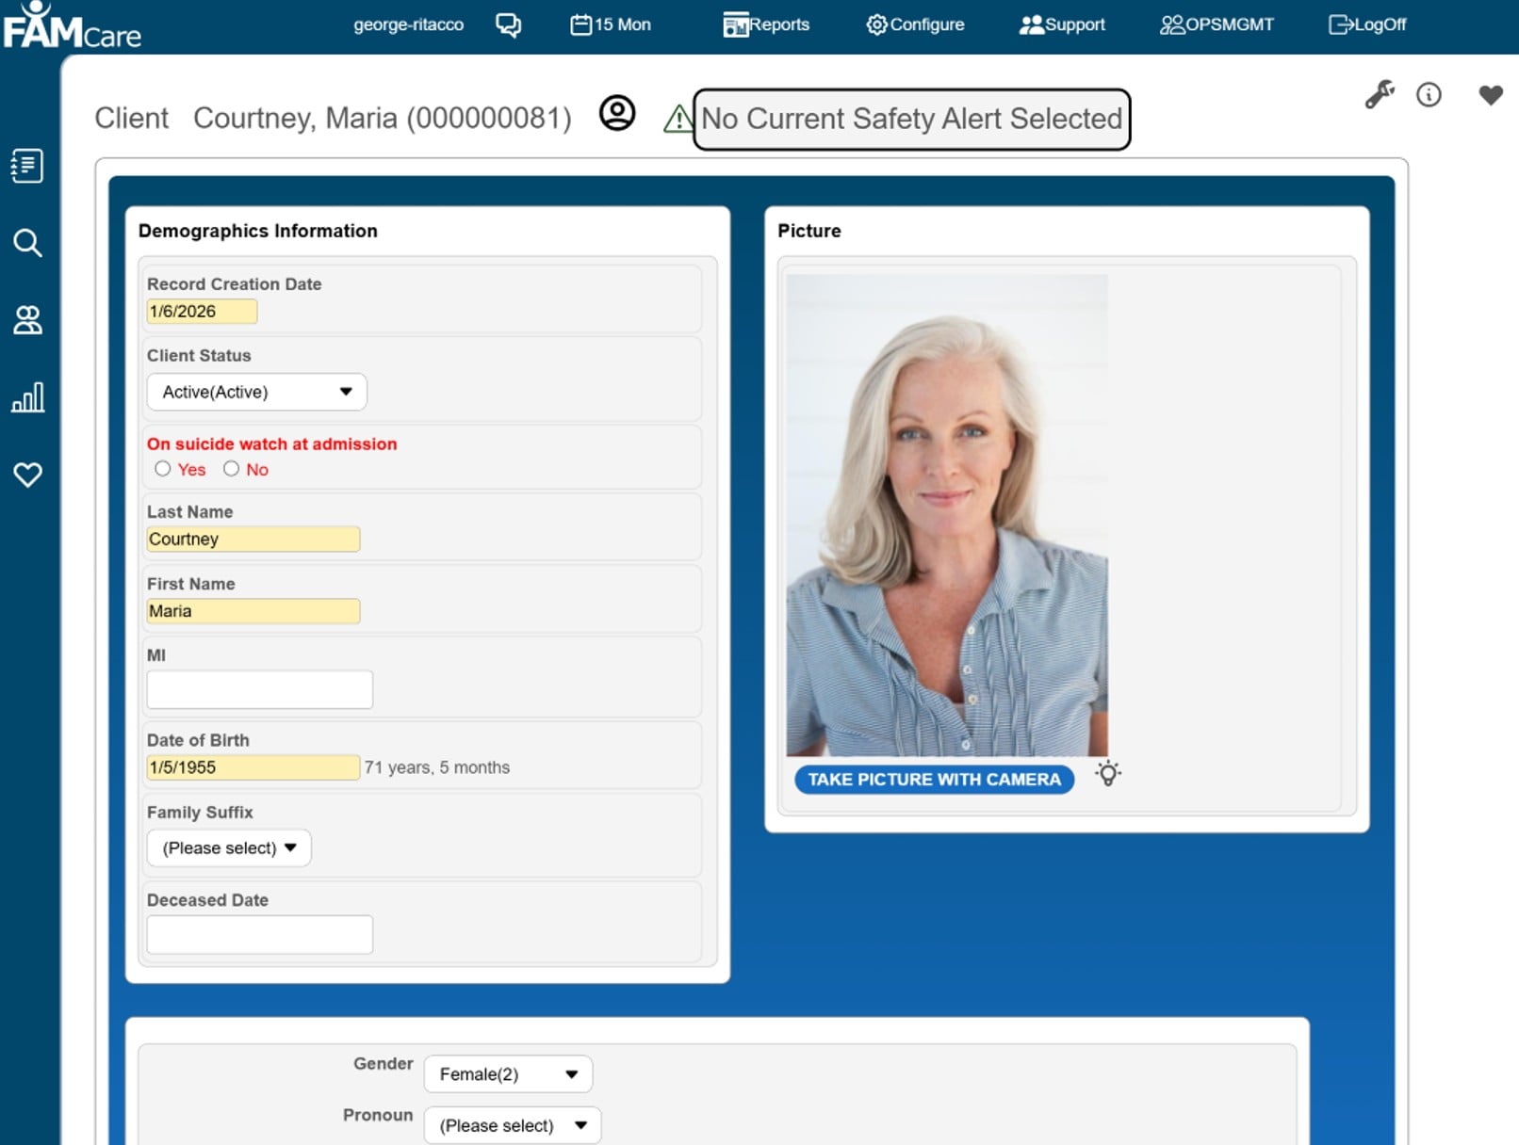
Task: Select Yes for suicide watch
Action: coord(163,469)
